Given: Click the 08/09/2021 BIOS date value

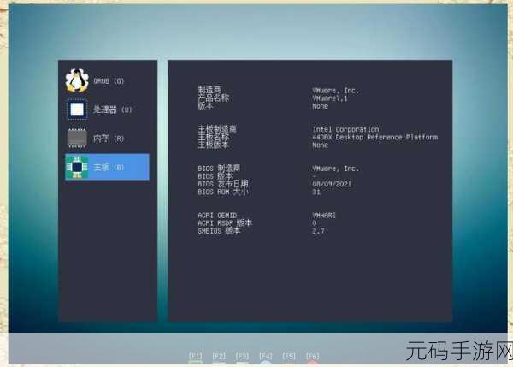Looking at the screenshot, I should (332, 184).
